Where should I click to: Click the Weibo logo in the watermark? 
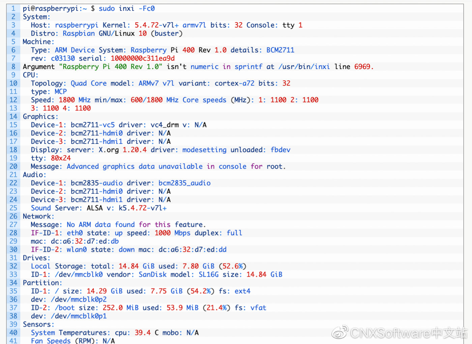340,332
